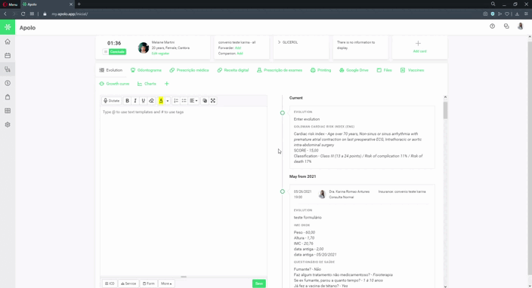Click Add next to Companion

(240, 54)
